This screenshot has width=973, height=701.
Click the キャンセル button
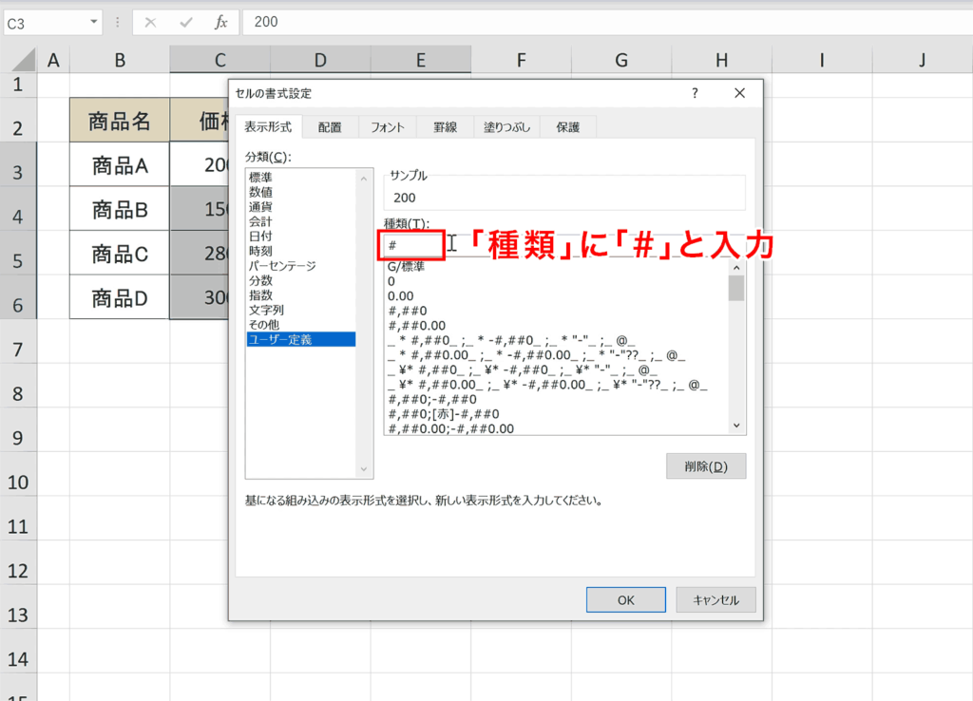[x=715, y=599]
